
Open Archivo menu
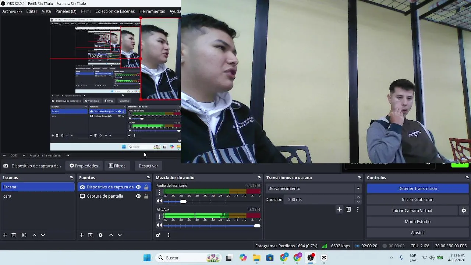pos(12,11)
